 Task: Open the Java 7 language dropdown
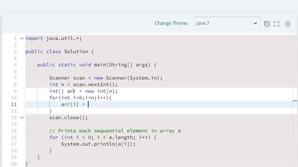pos(227,23)
